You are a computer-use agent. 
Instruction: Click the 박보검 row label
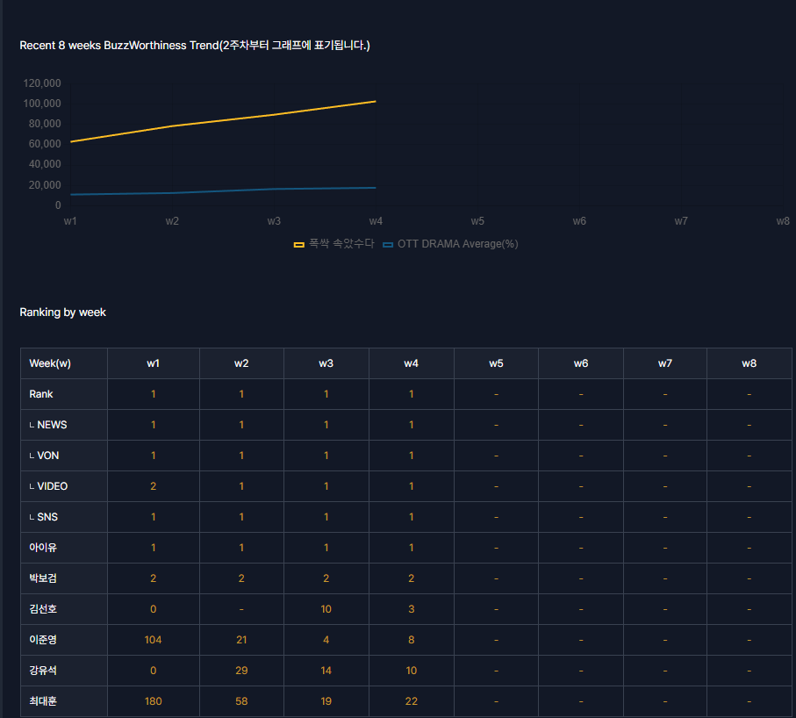43,578
